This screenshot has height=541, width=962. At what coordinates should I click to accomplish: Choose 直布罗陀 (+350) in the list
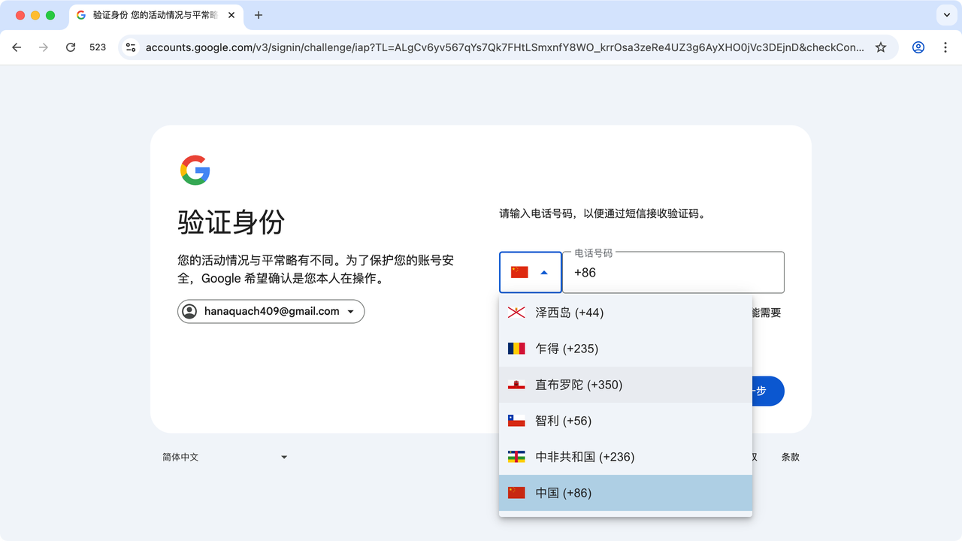[578, 385]
